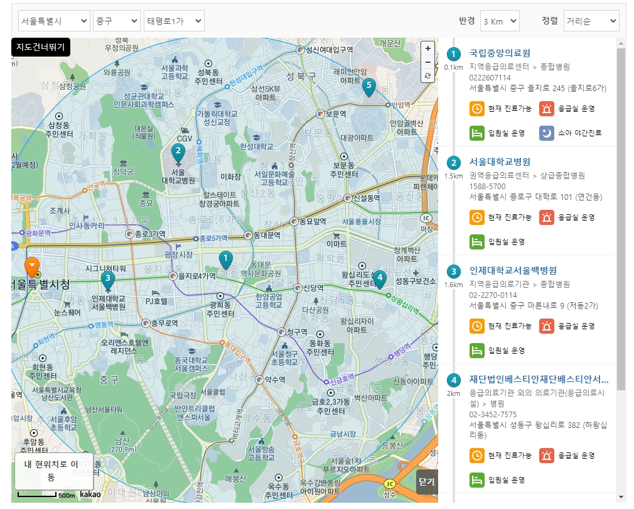
Task: Click list number 4 badge for 베스티안
Action: coord(453,380)
